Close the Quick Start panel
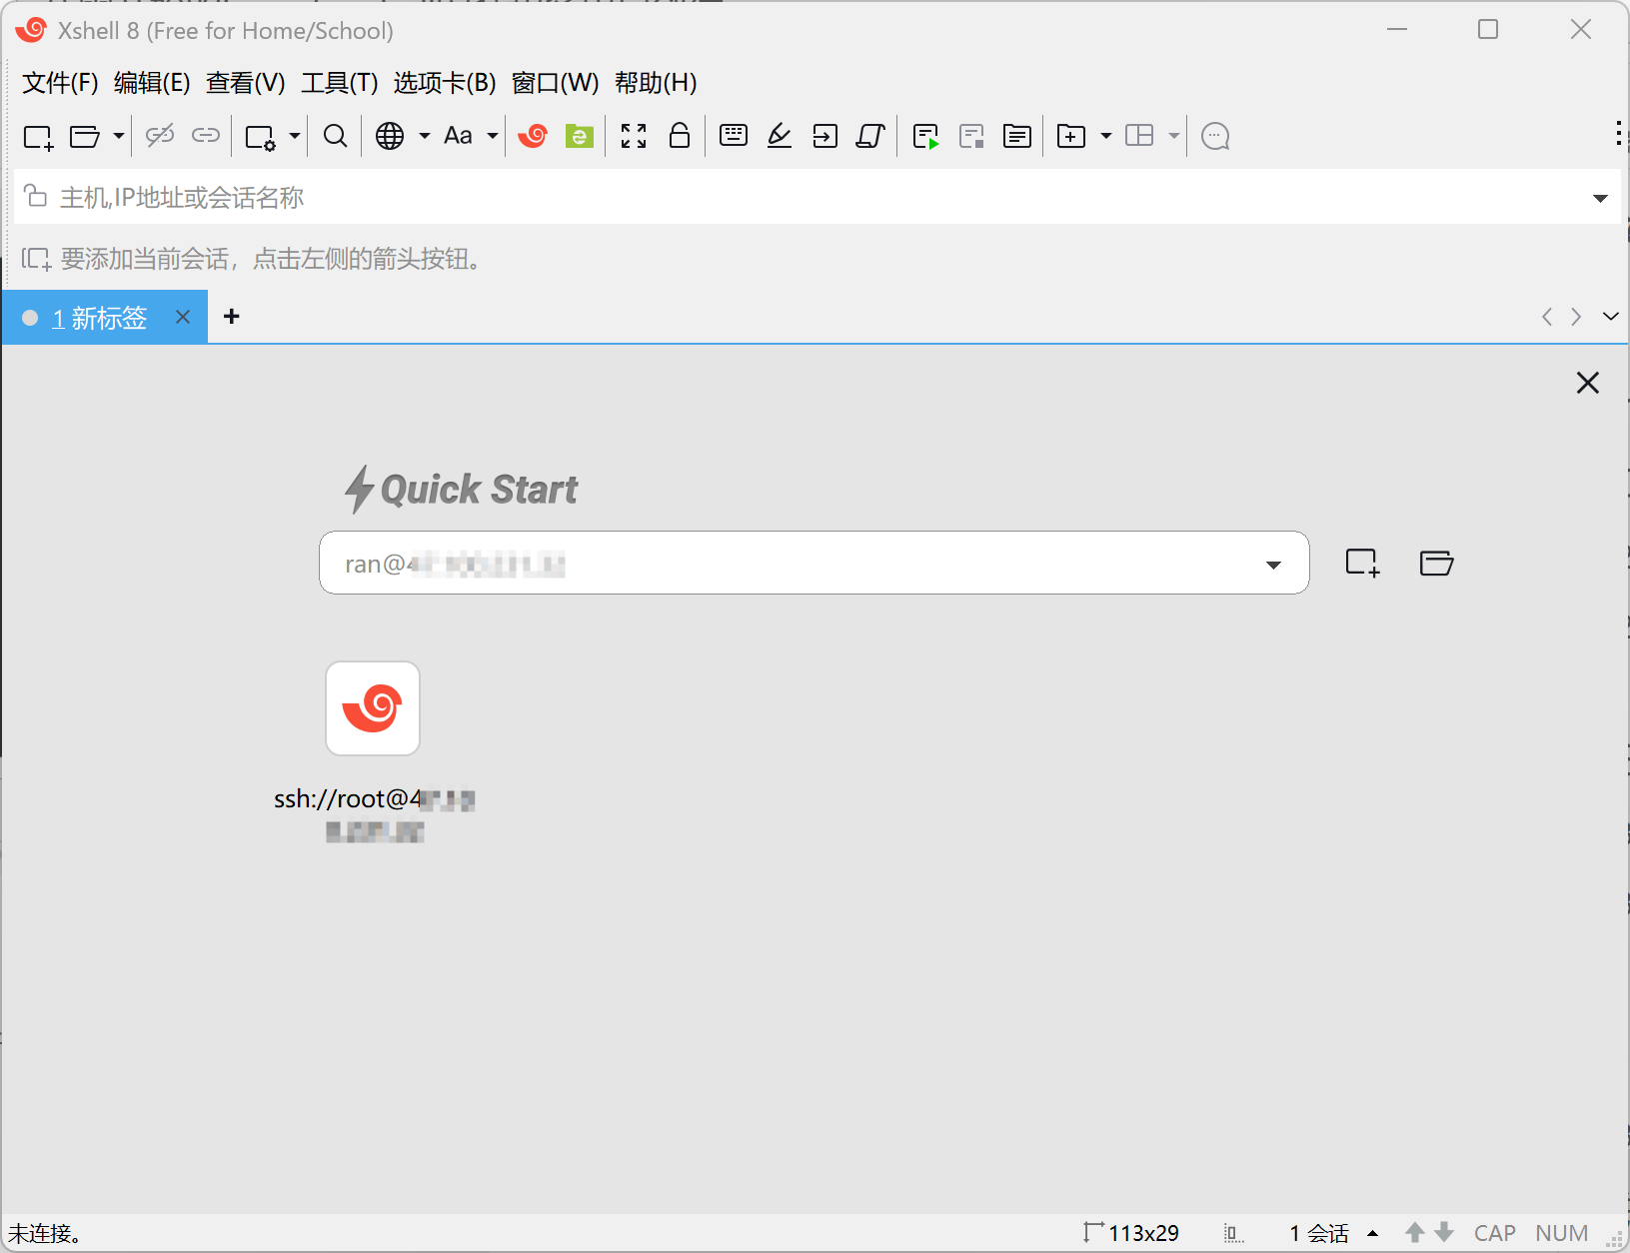Screen dimensions: 1630x1253 coord(1588,383)
